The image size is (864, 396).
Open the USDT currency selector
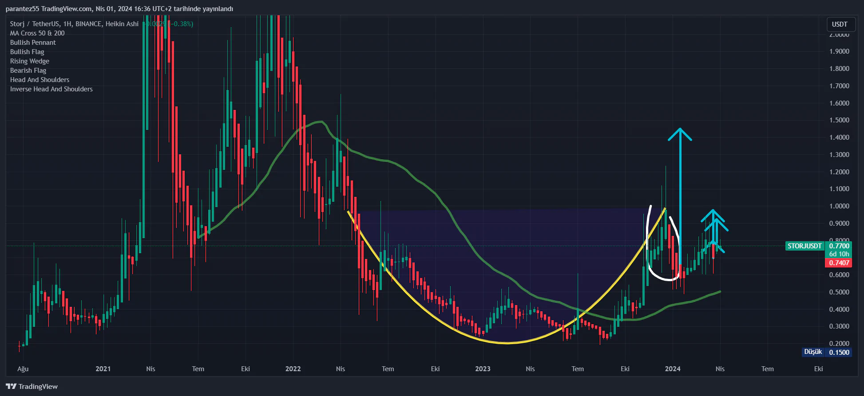coord(840,24)
